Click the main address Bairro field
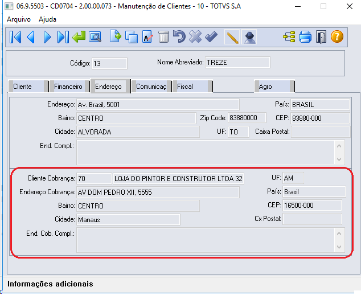 [136, 118]
